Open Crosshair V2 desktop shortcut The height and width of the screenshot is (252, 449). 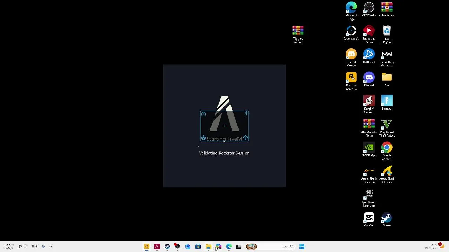point(351,33)
